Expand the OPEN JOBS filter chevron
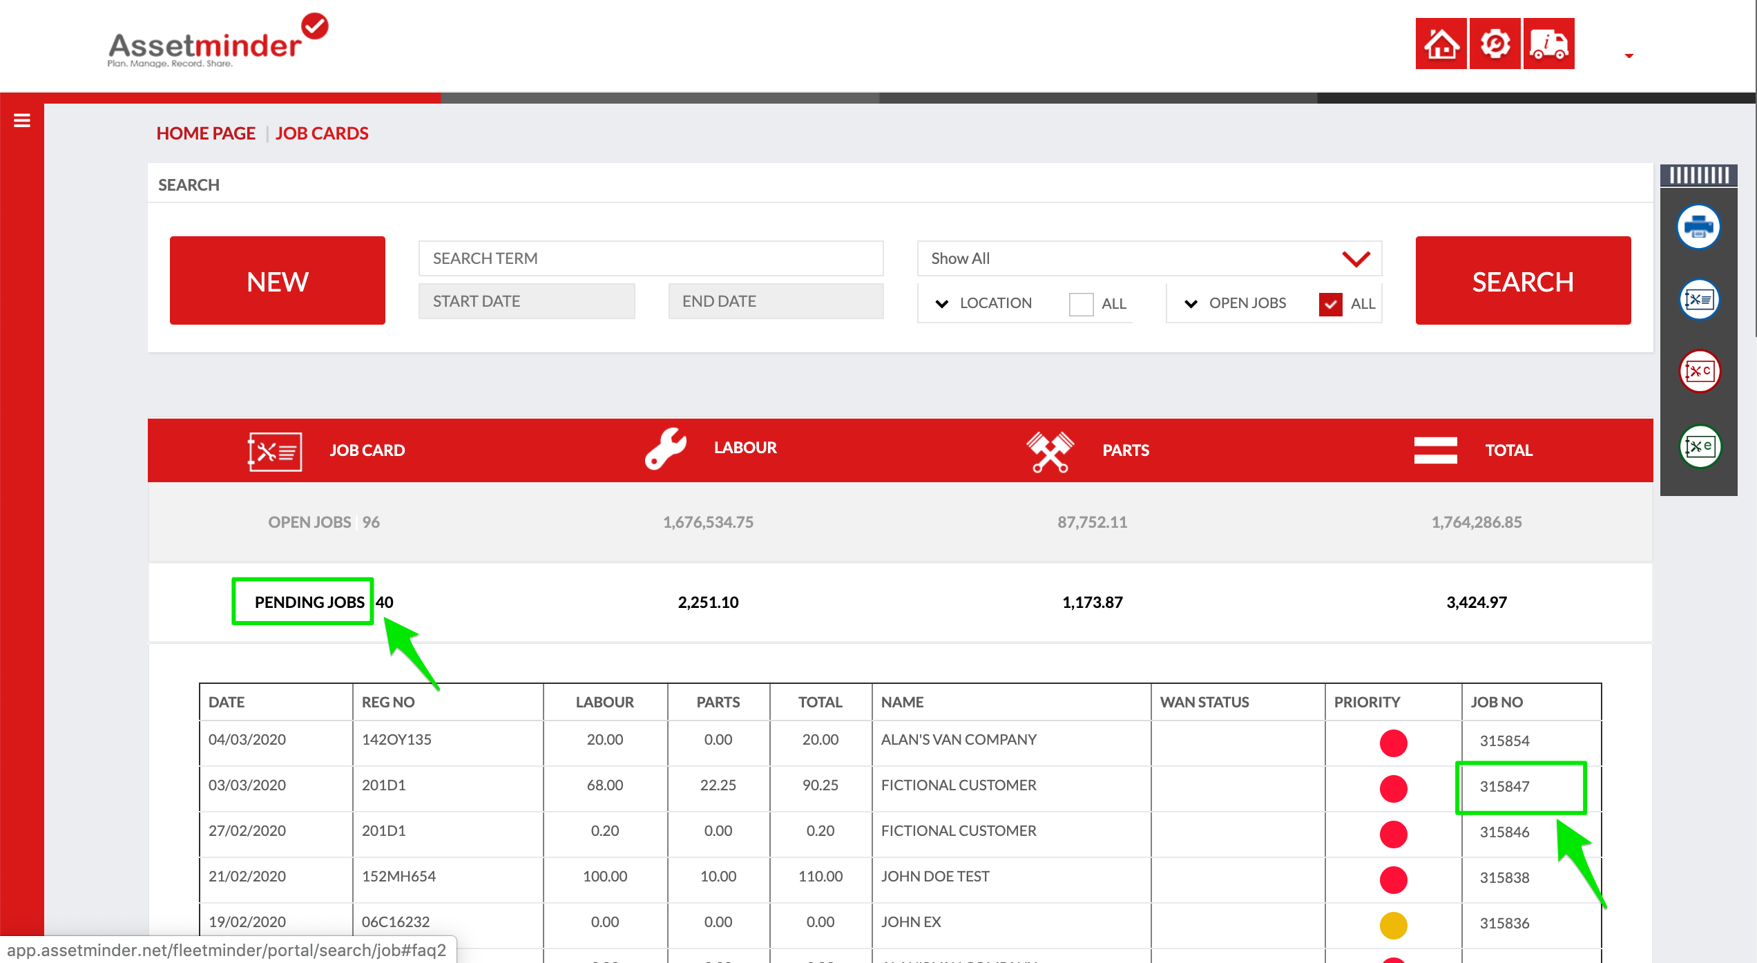Screen dimensions: 1757x963 [x=1191, y=304]
